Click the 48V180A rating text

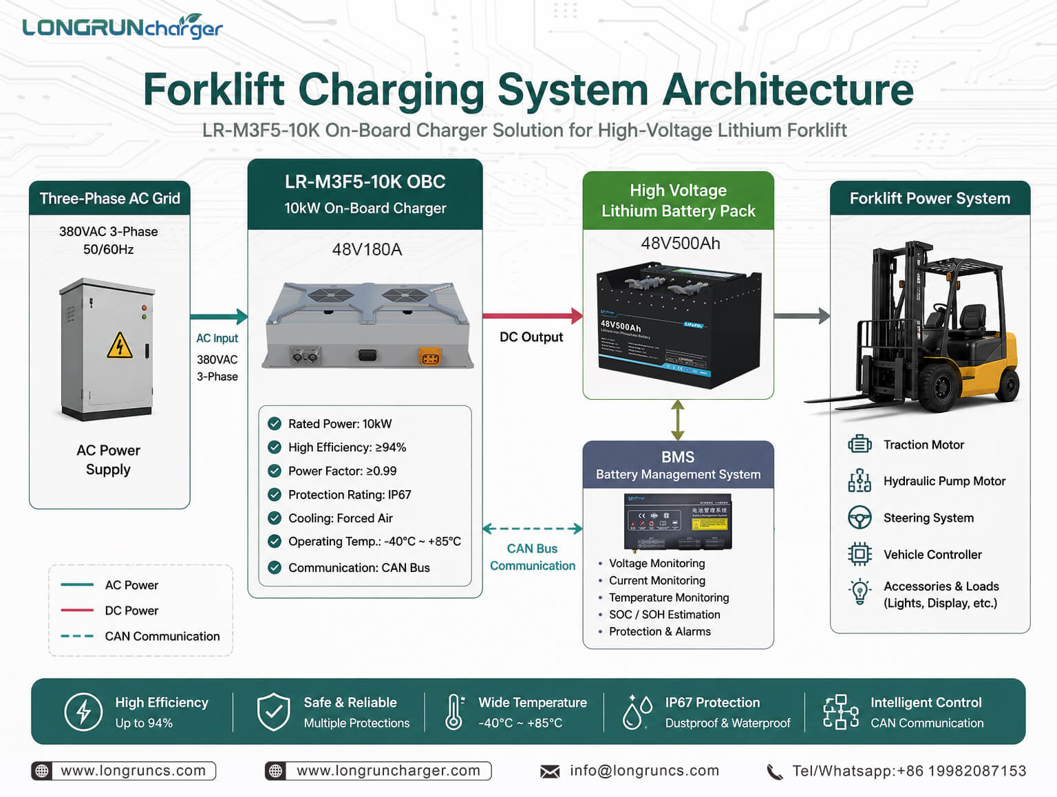point(367,249)
